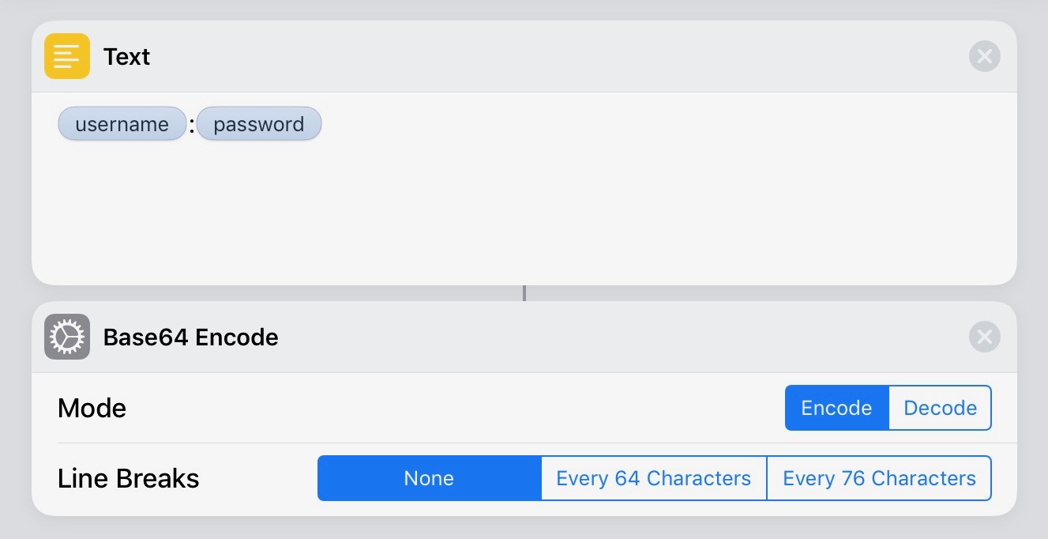This screenshot has height=539, width=1048.
Task: Click the Line Breaks row label
Action: click(x=128, y=478)
